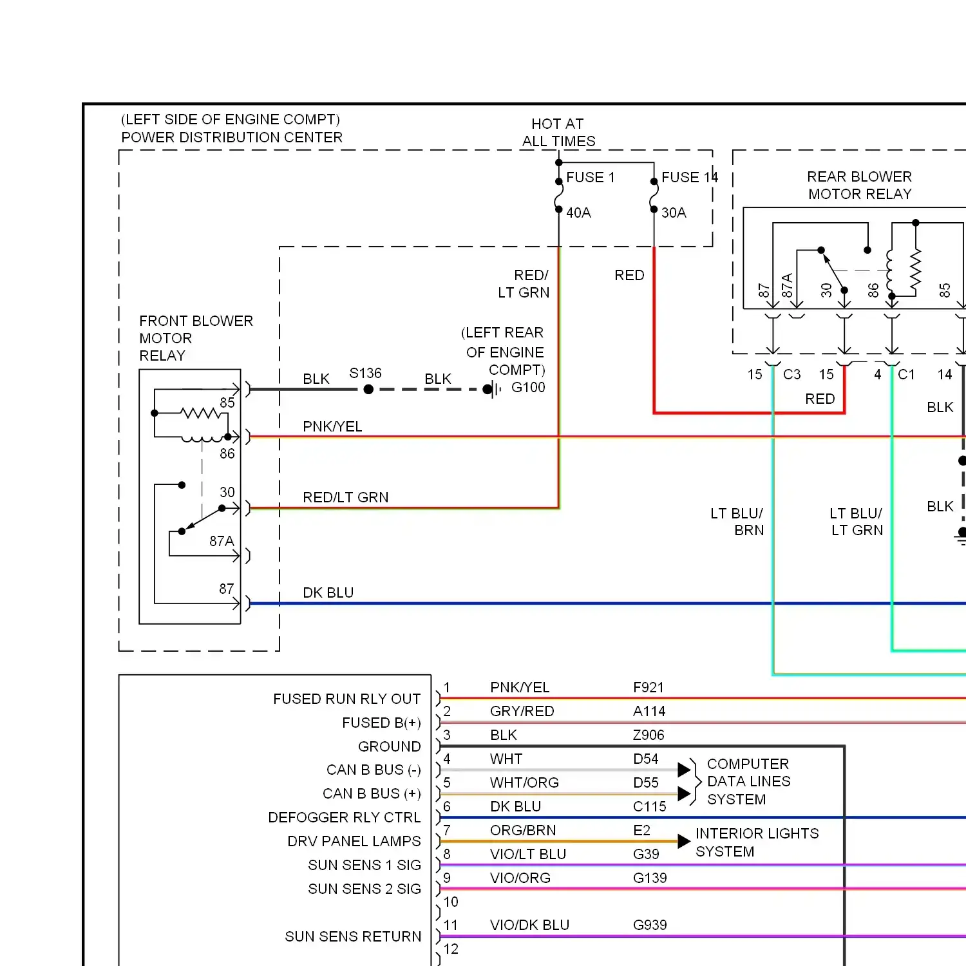The height and width of the screenshot is (966, 966).
Task: Select the 87A terminal of the rear blower relay
Action: pos(787,285)
